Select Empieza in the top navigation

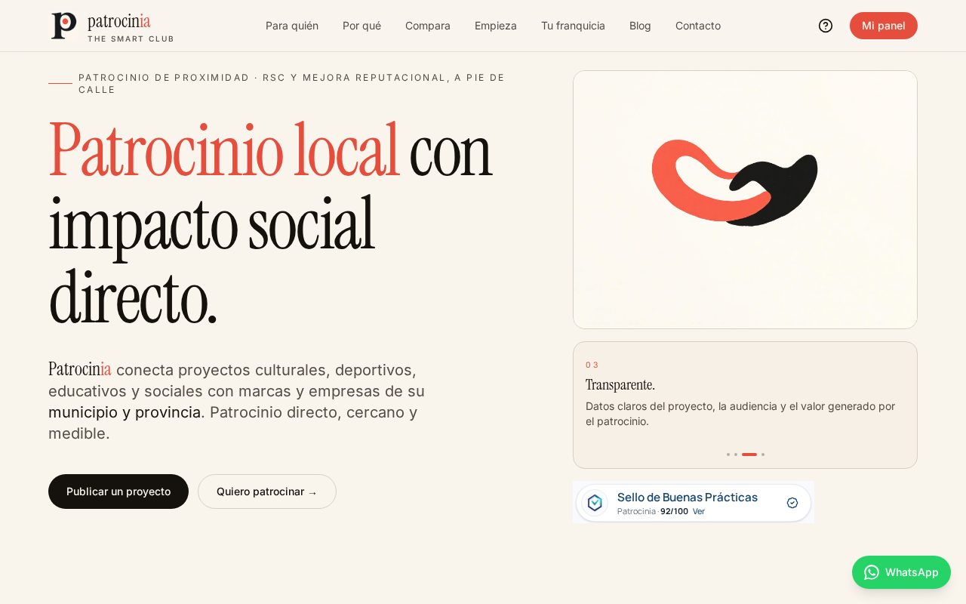[x=496, y=26]
